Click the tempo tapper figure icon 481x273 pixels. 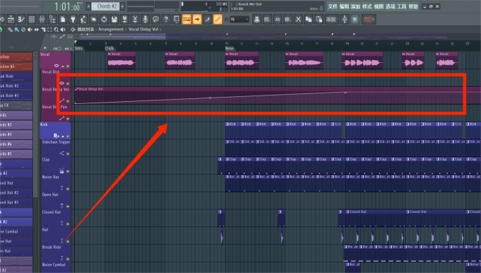(83, 19)
